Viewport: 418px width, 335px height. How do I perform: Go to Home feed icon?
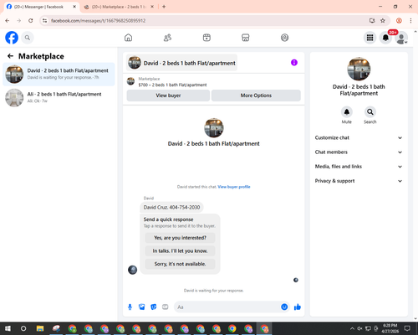(x=128, y=38)
